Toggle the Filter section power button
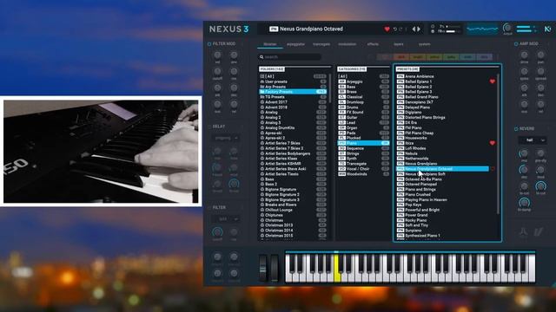The image size is (556, 312). click(x=209, y=208)
